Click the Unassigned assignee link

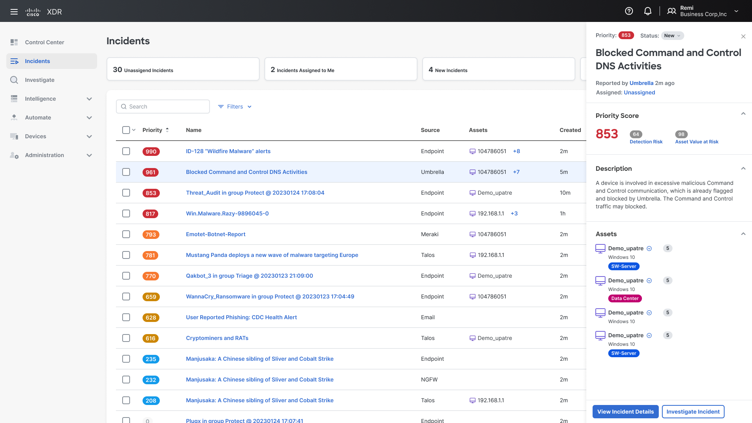[639, 92]
